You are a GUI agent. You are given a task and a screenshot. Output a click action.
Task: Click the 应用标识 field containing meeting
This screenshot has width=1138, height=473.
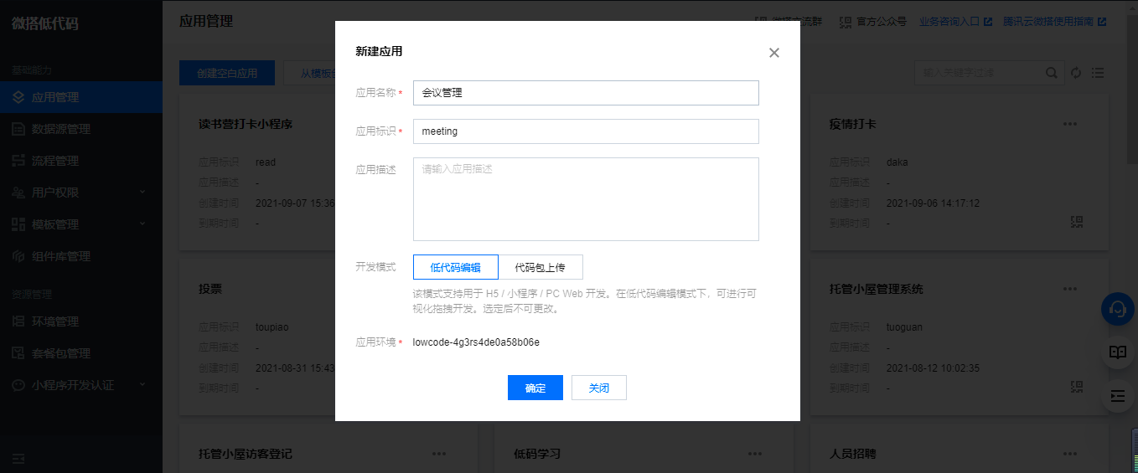pyautogui.click(x=586, y=131)
